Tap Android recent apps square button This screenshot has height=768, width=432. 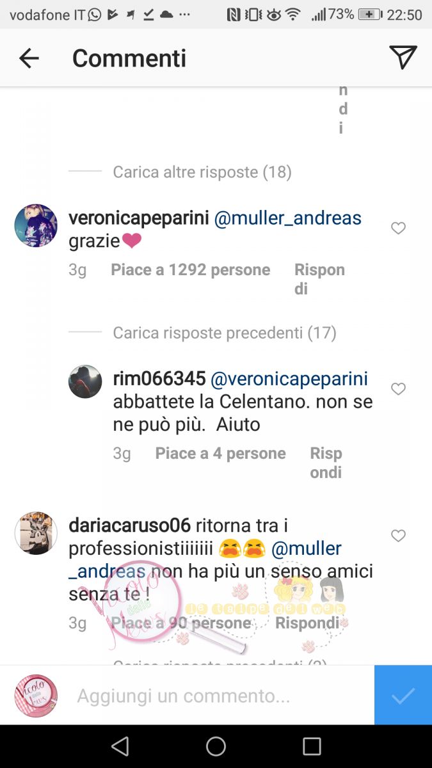[312, 746]
